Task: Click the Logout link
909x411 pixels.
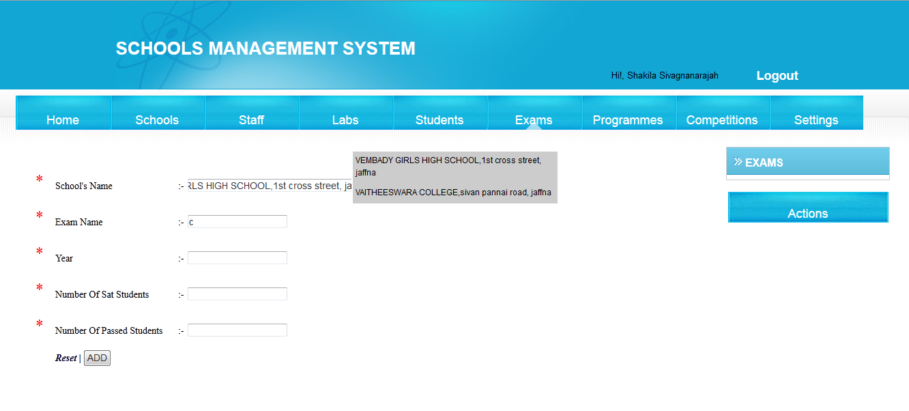Action: click(x=777, y=76)
